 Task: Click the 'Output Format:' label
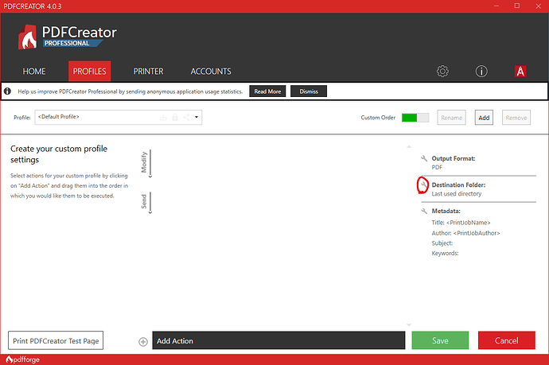coord(454,158)
